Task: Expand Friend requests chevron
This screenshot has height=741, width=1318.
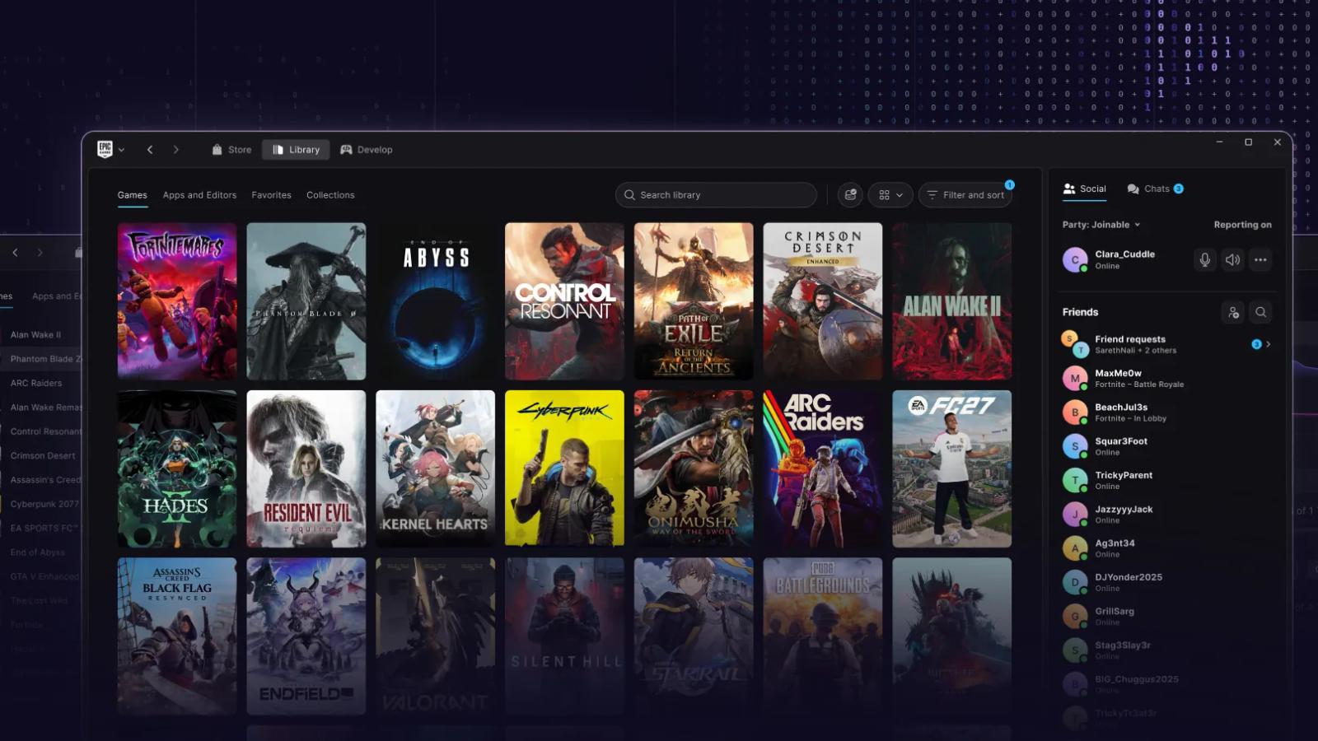Action: tap(1268, 344)
